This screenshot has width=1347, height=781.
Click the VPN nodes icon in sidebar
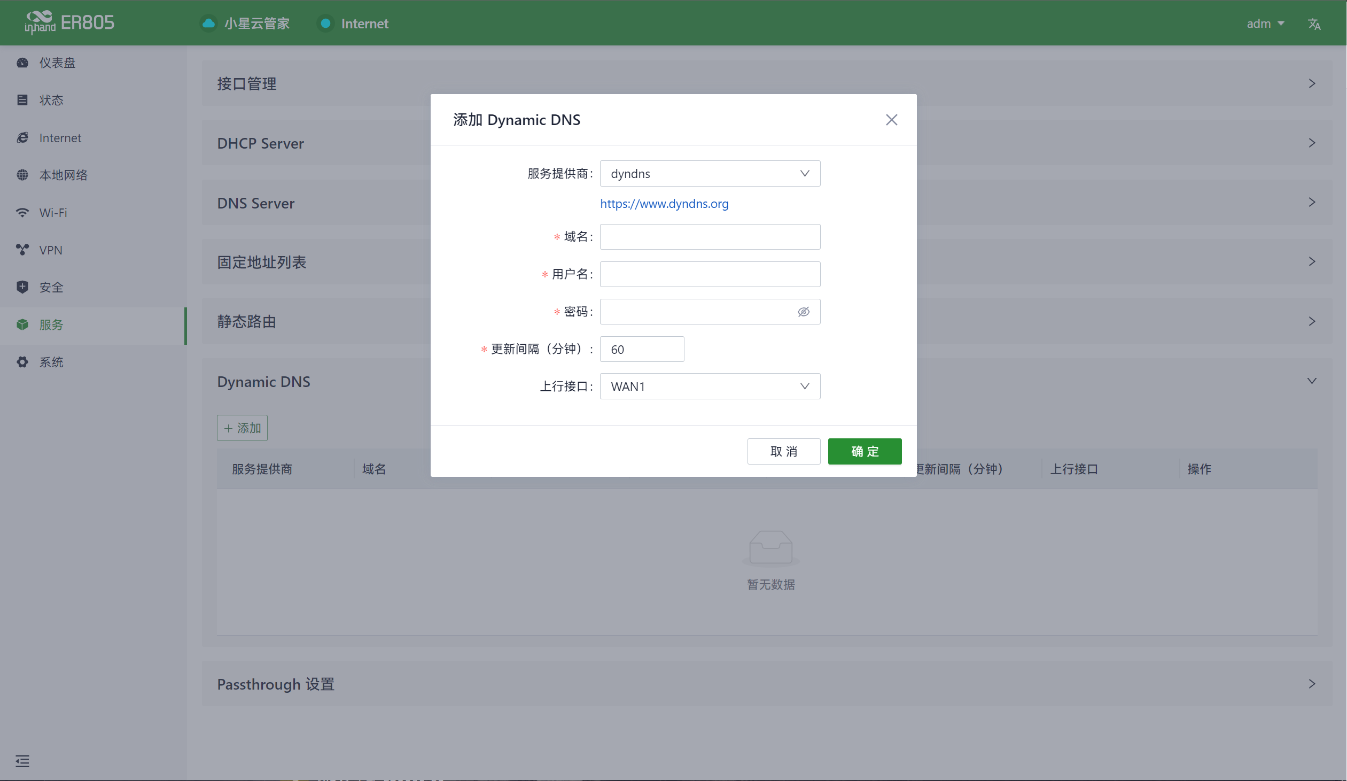point(22,250)
